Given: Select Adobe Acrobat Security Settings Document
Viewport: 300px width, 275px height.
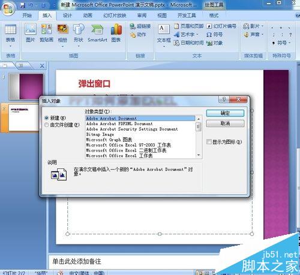Looking at the screenshot, I should tap(140, 129).
